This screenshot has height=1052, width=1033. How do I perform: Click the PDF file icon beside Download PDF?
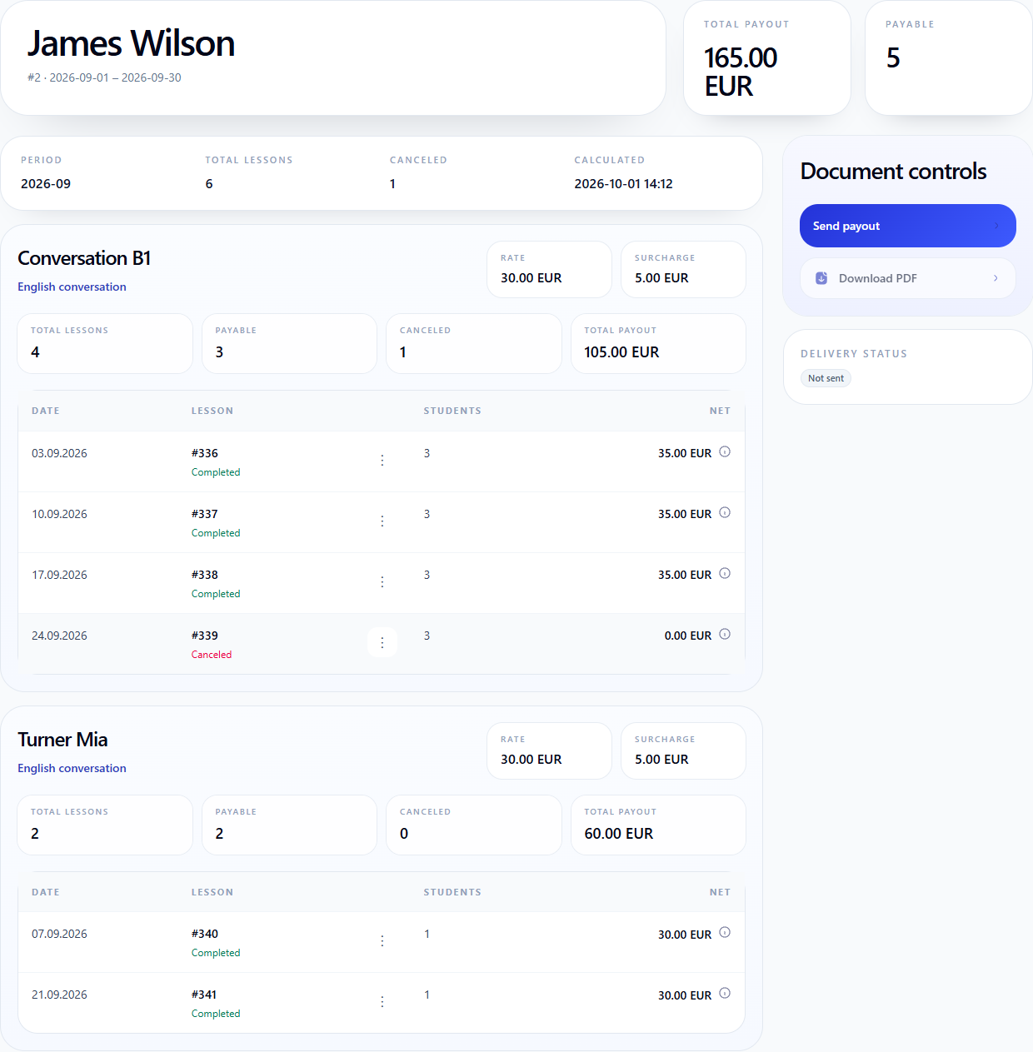click(821, 278)
